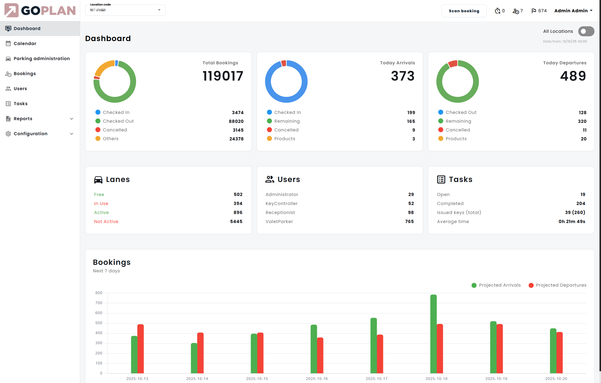Open the Tasks sidebar icon

point(9,103)
